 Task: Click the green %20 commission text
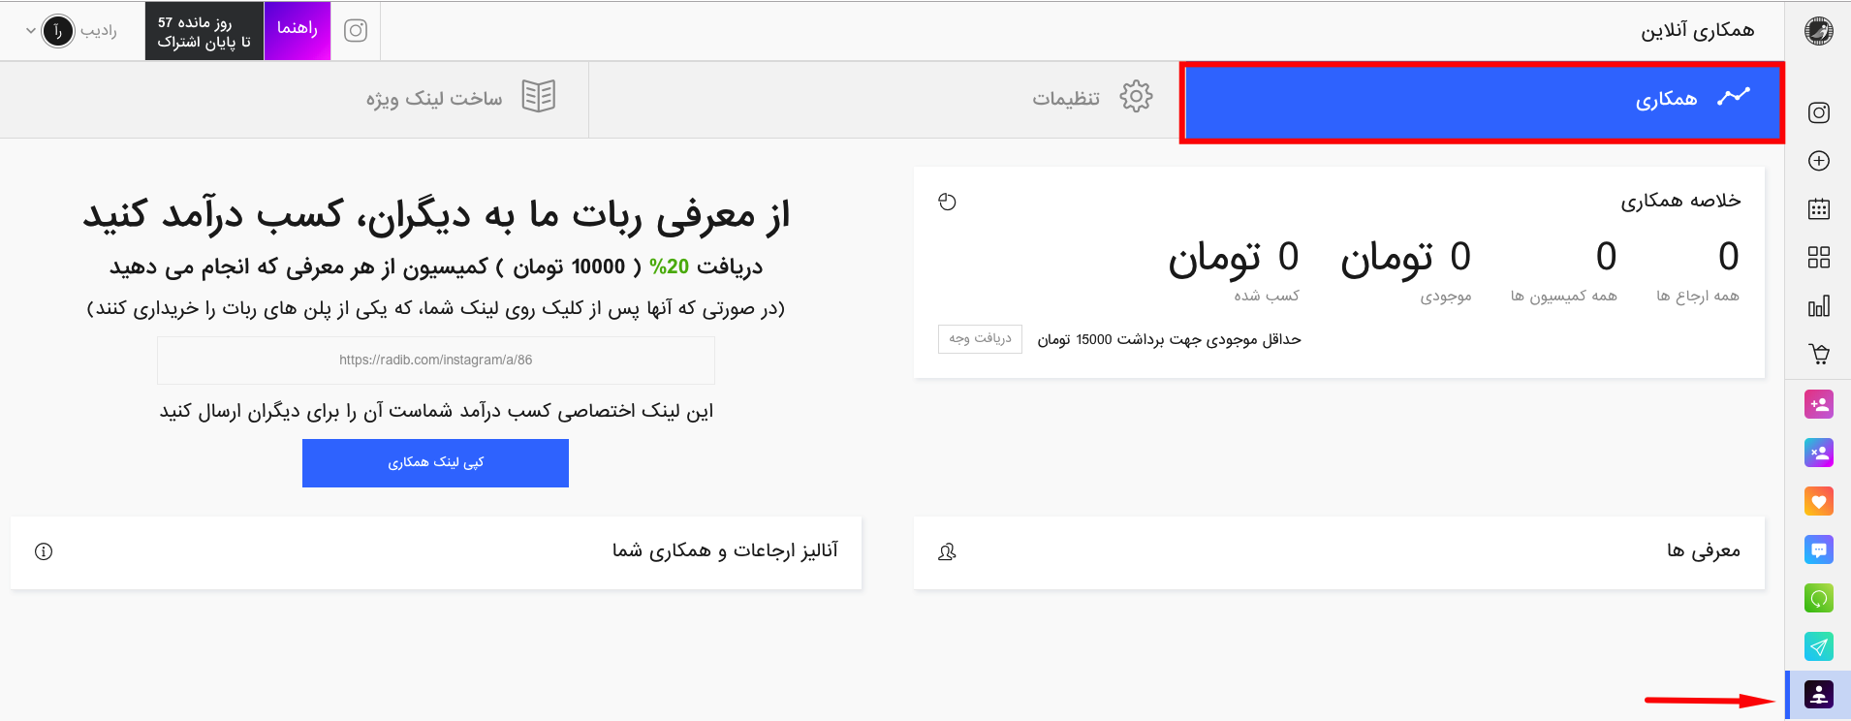tap(669, 266)
